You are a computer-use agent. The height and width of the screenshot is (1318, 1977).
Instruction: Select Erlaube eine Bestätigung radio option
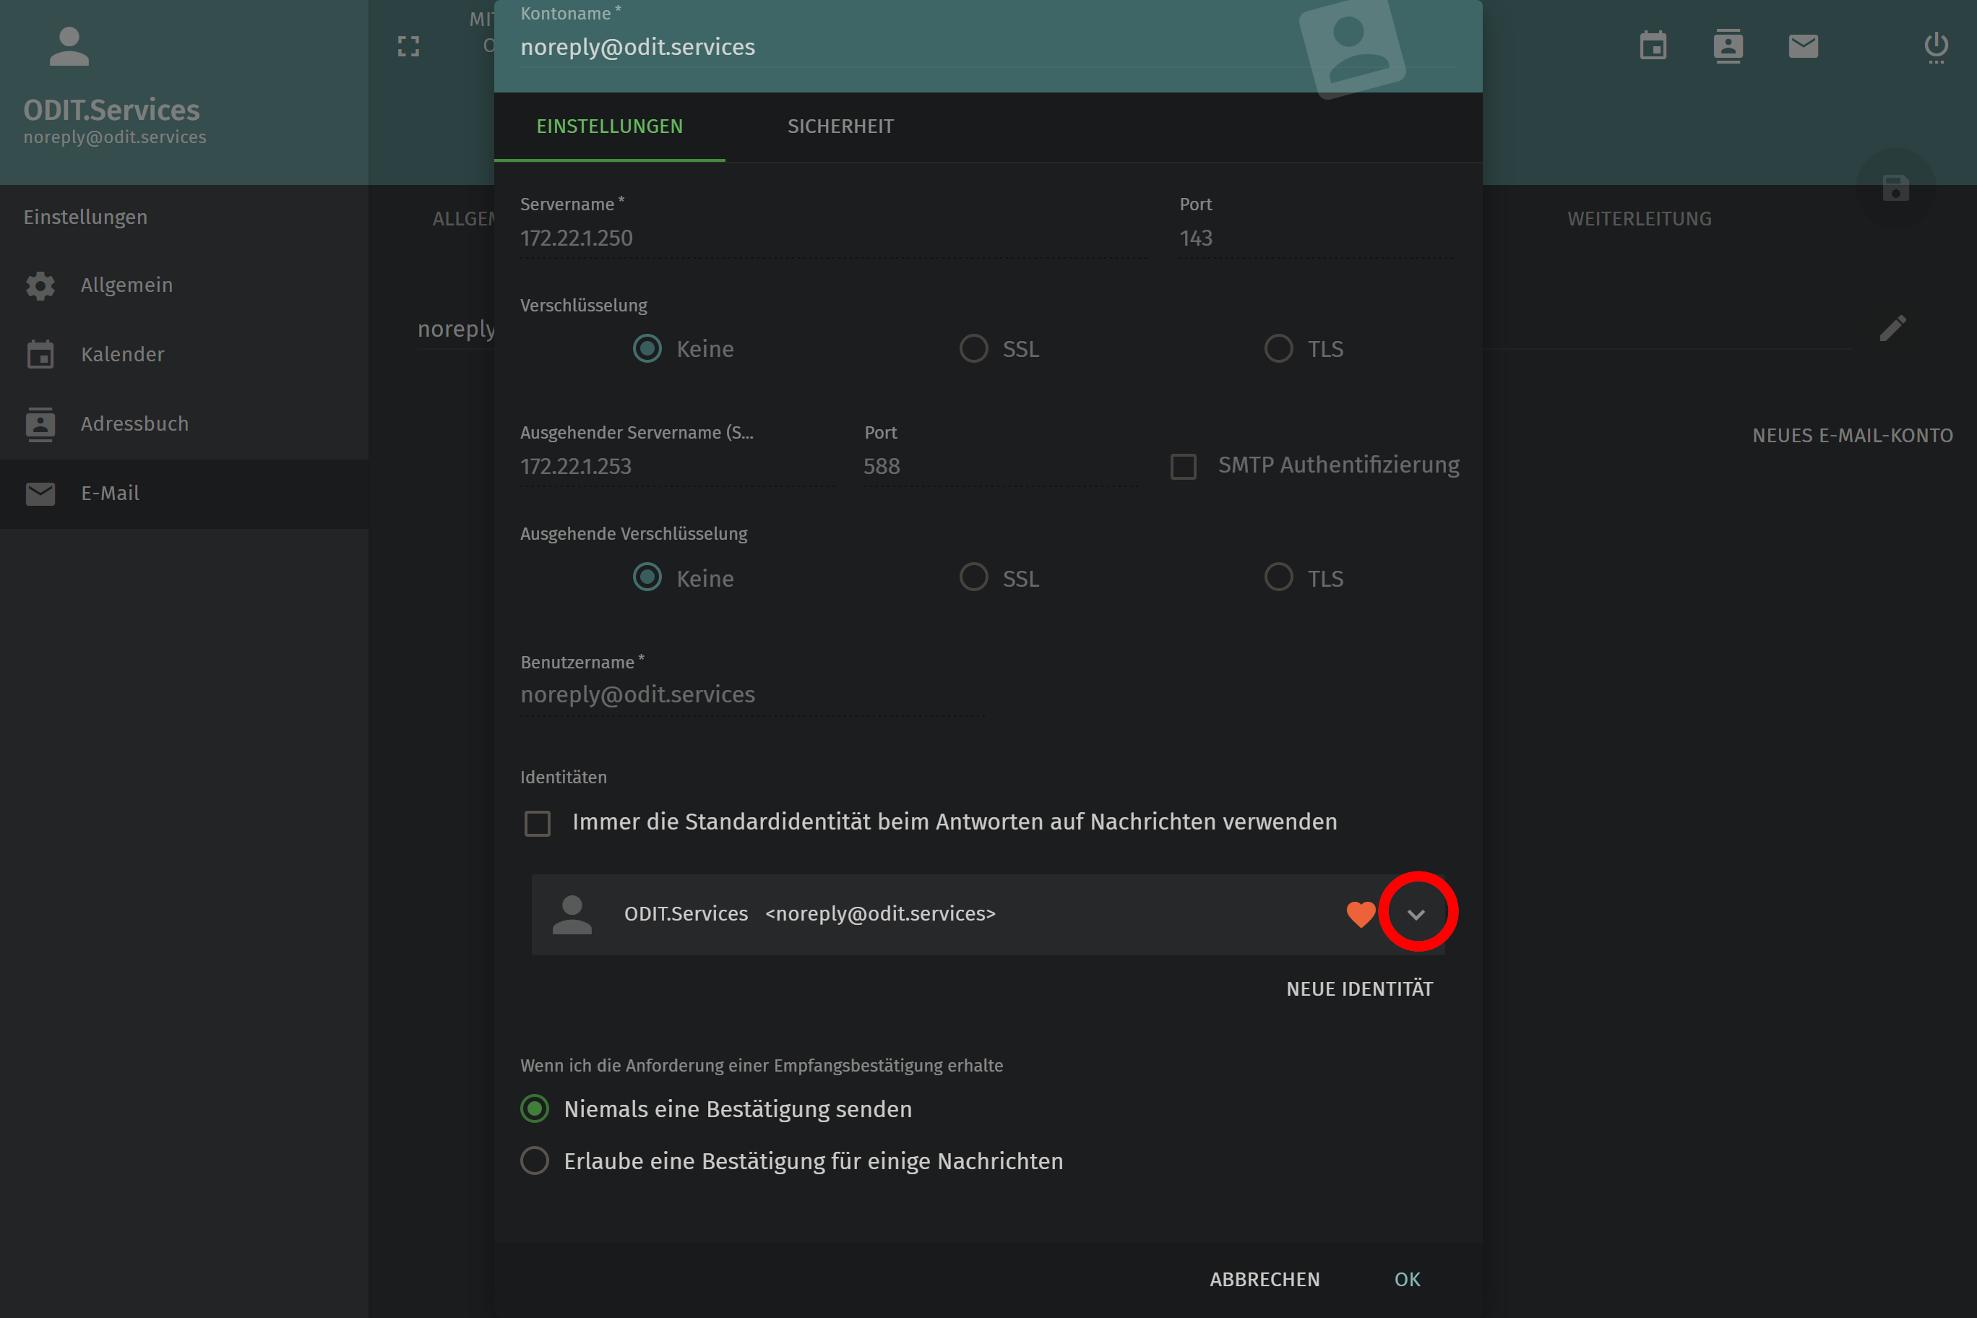coord(535,1160)
